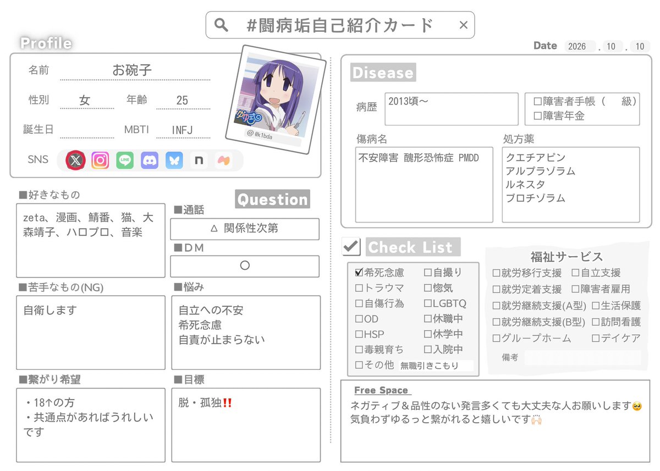Select the orange Marshmallow SNS icon
The width and height of the screenshot is (660, 471).
pos(223,160)
